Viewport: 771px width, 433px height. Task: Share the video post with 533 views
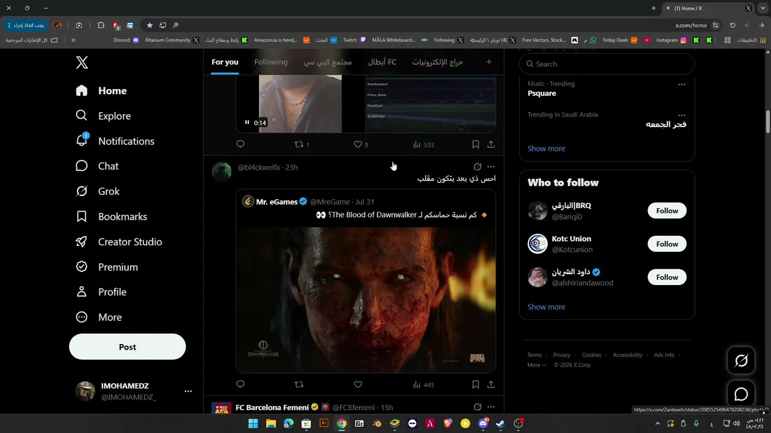[x=491, y=144]
